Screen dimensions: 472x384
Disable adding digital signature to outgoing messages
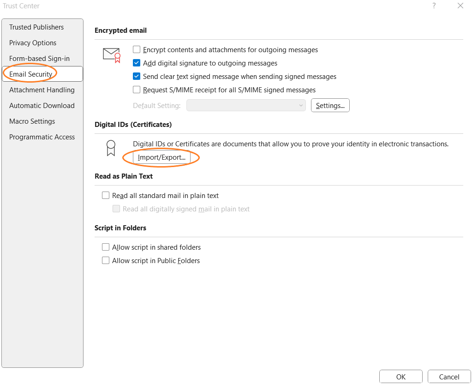pos(137,63)
